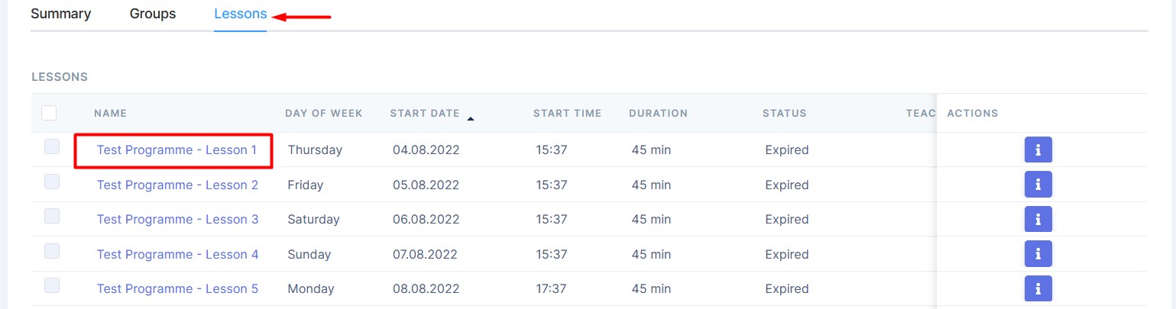Select the Lessons tab
Image resolution: width=1176 pixels, height=309 pixels.
(240, 14)
